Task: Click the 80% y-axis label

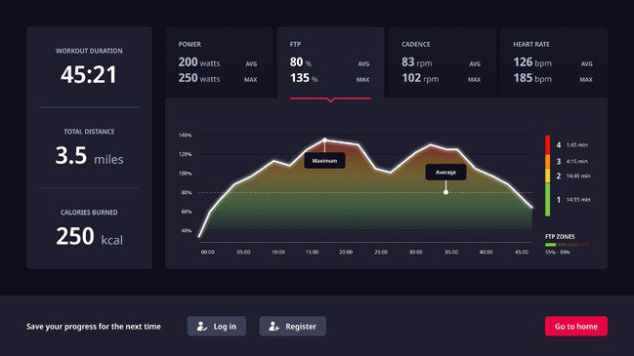Action: coord(187,192)
